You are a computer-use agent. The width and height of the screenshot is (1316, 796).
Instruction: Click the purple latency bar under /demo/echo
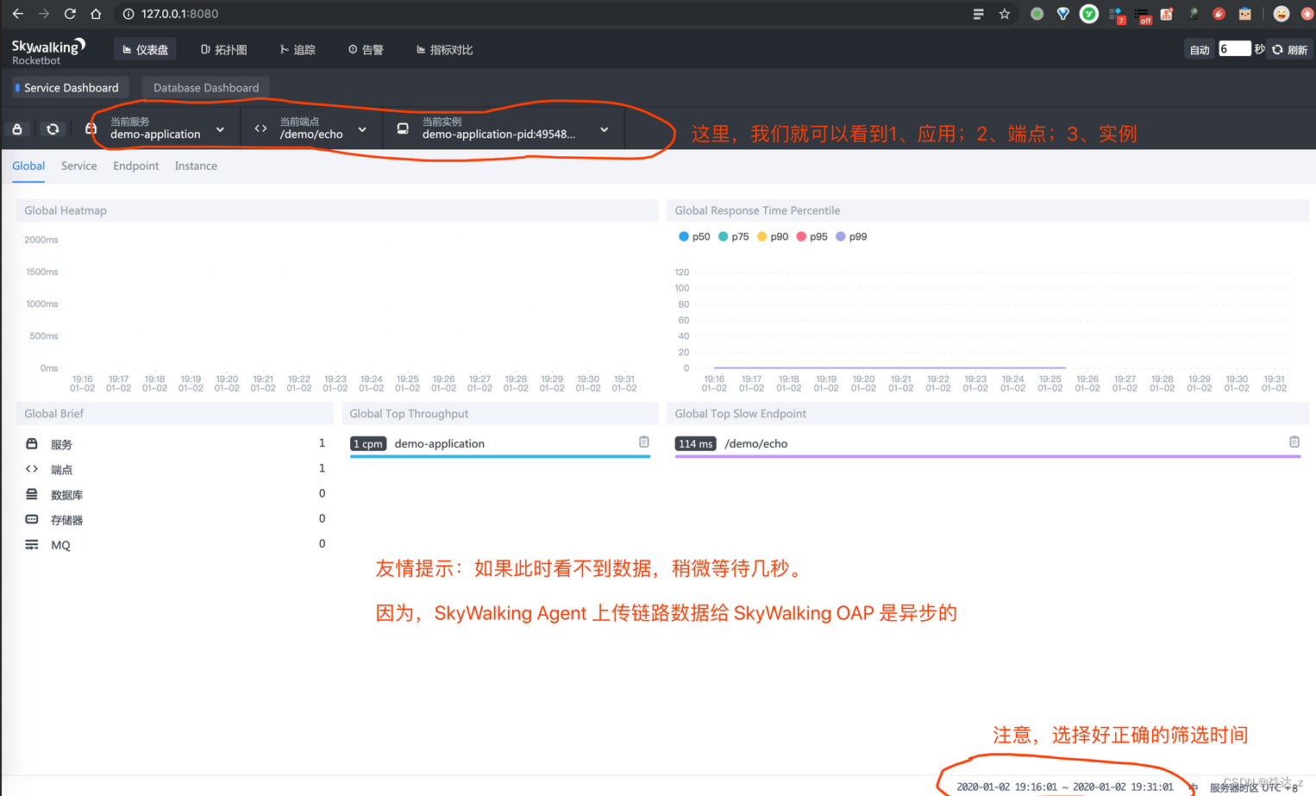click(x=987, y=456)
